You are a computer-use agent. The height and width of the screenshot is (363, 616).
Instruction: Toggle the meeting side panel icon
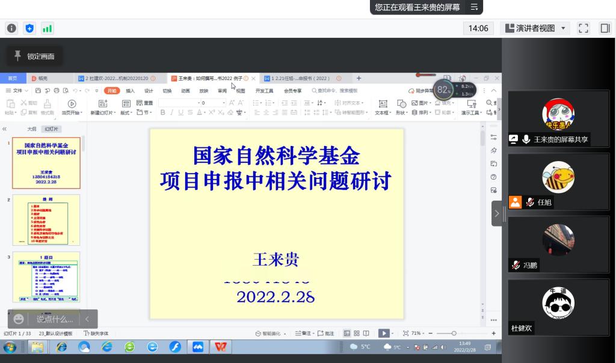(605, 28)
